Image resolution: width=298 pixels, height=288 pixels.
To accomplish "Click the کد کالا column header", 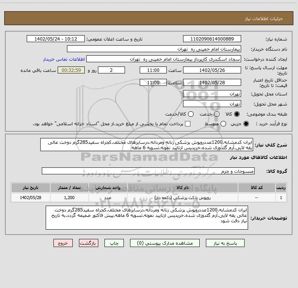I will tap(257, 187).
